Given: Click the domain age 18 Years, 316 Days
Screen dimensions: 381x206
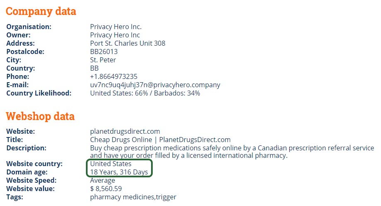Looking at the screenshot, I should [119, 172].
